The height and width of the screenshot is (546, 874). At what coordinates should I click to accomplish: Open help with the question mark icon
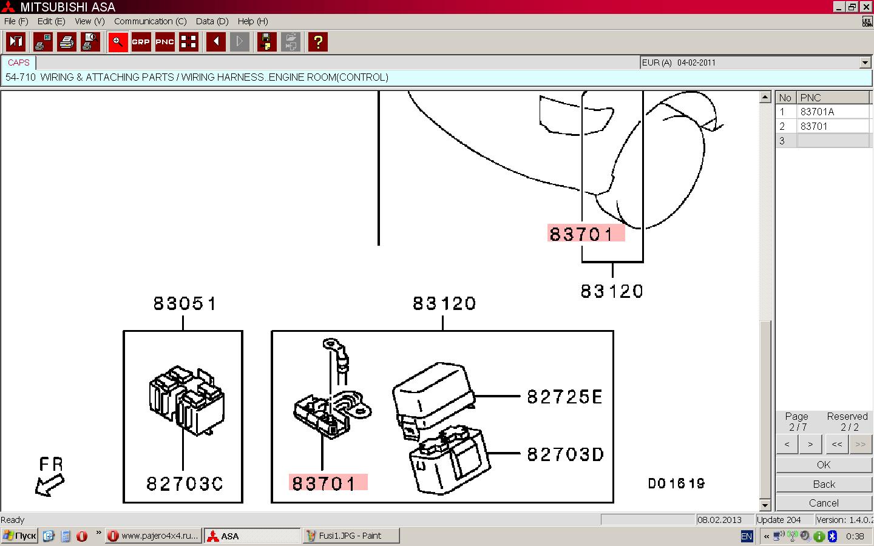[317, 42]
